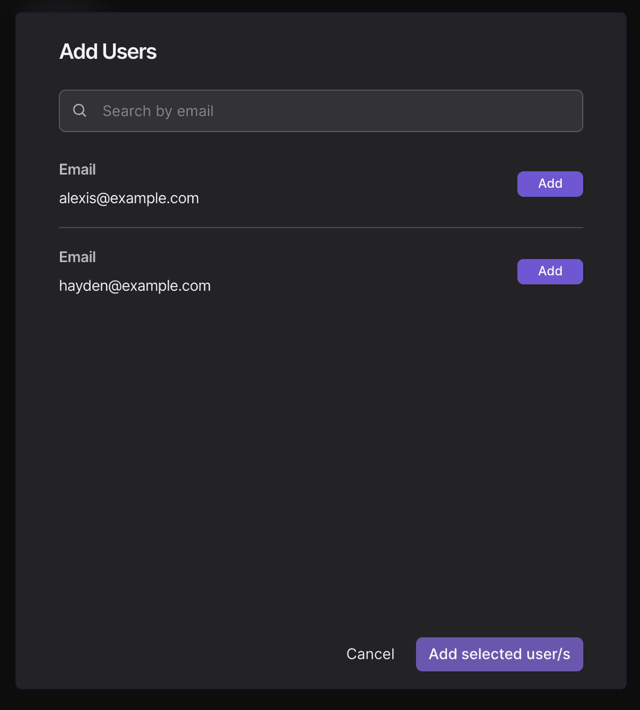This screenshot has height=710, width=640.
Task: Add alexis@example.com as a user
Action: tap(550, 184)
